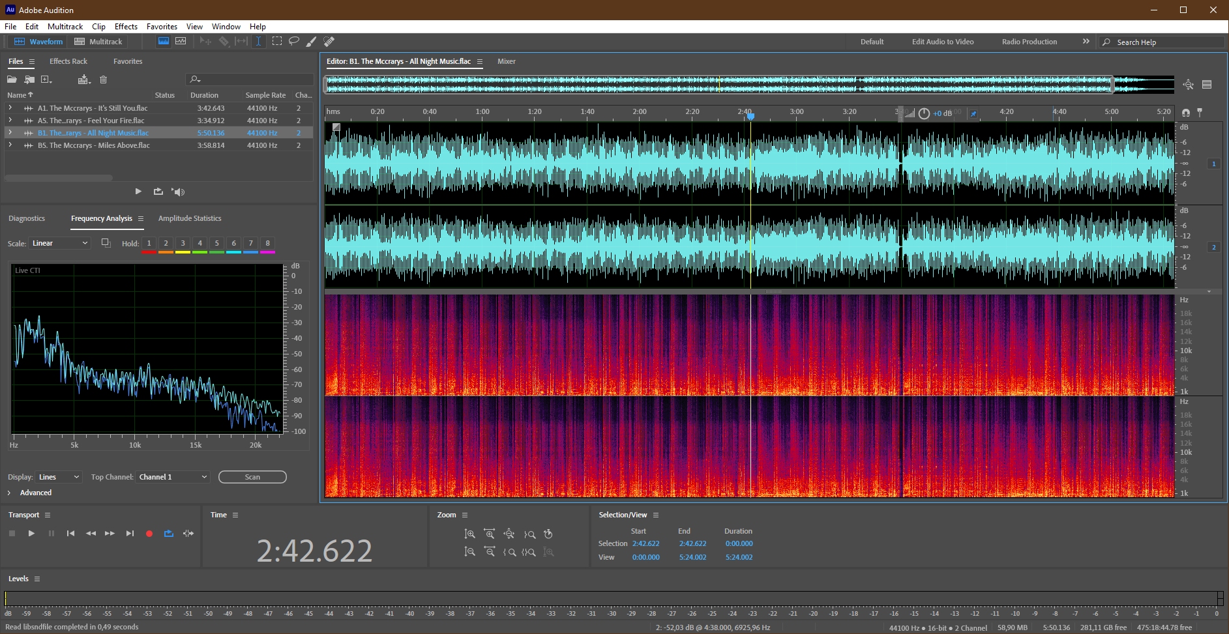Click Hold button 5

tap(216, 244)
